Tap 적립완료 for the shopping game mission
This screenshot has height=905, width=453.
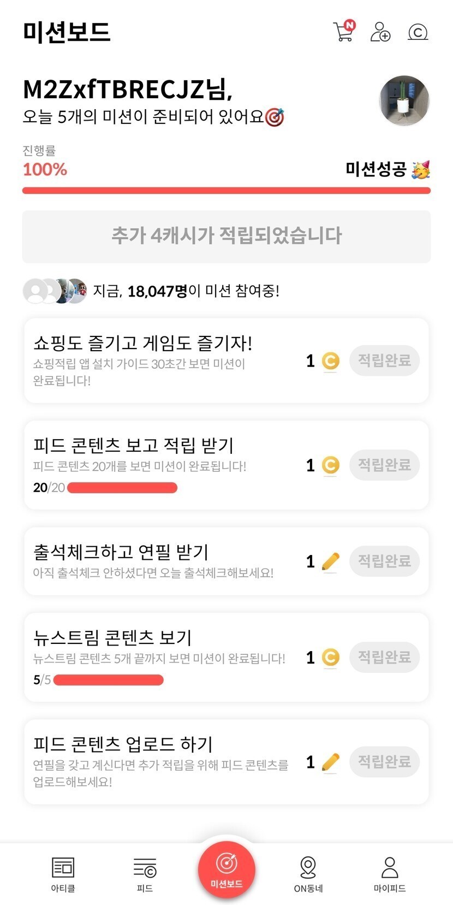pyautogui.click(x=384, y=360)
